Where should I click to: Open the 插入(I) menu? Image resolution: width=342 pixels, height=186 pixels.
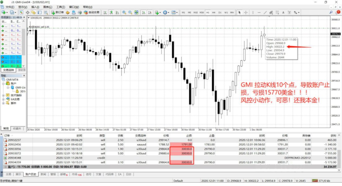click(35, 7)
